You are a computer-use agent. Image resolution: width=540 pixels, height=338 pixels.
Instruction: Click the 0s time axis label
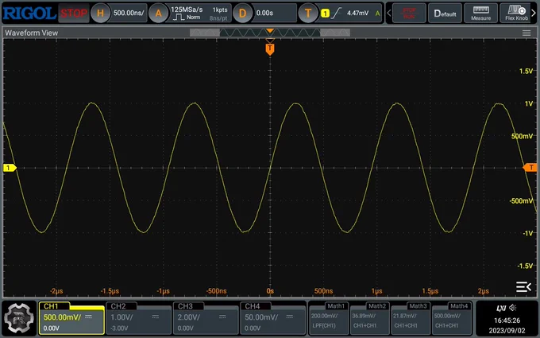pyautogui.click(x=270, y=291)
